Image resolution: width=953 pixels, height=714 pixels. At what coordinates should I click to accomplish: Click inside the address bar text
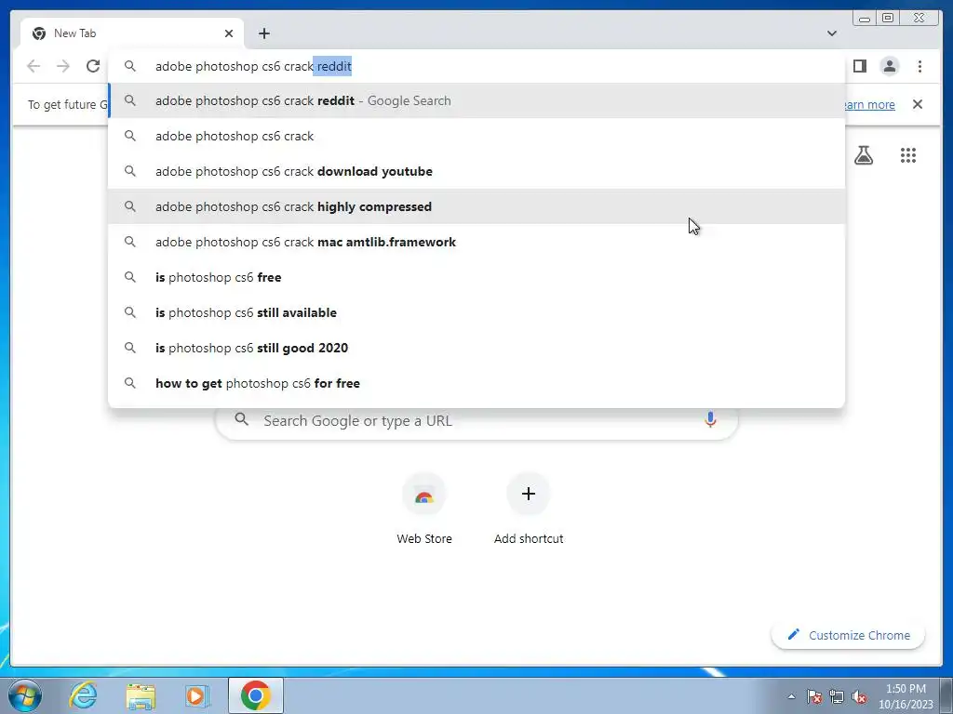pyautogui.click(x=253, y=66)
